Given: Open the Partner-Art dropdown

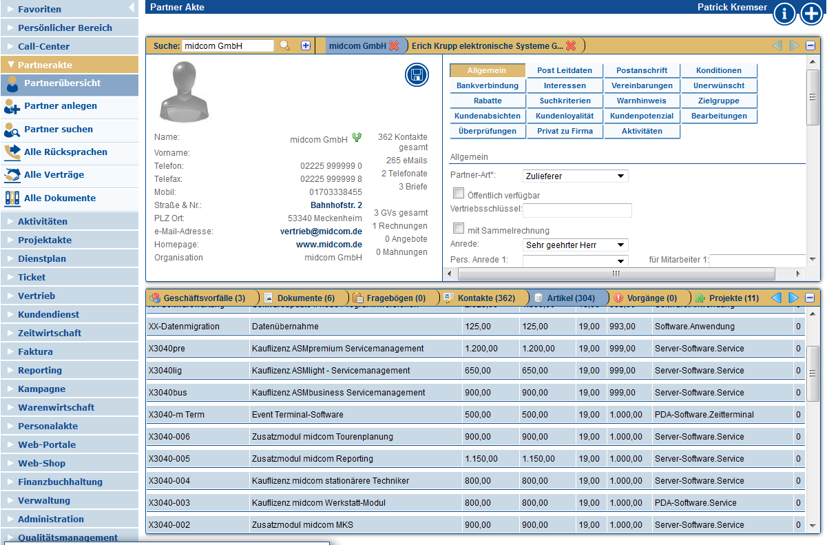Looking at the screenshot, I should click(575, 176).
